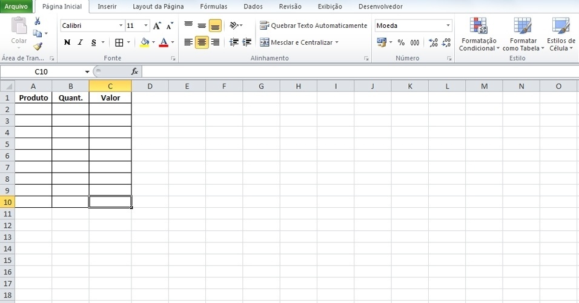Click the Percent Style icon

pyautogui.click(x=400, y=42)
